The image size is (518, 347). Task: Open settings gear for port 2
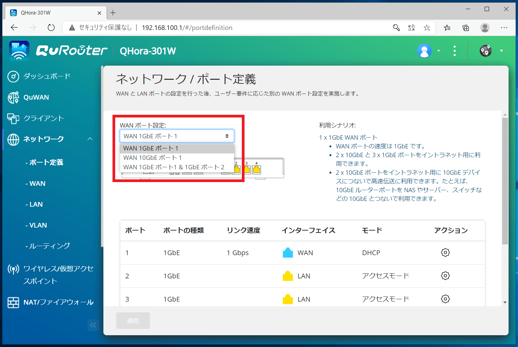click(x=445, y=276)
